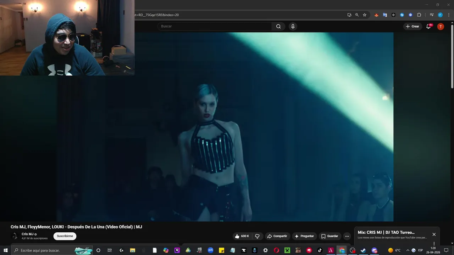Screen dimensions: 454x255
Task: Start voice search with microphone icon
Action: click(x=293, y=26)
